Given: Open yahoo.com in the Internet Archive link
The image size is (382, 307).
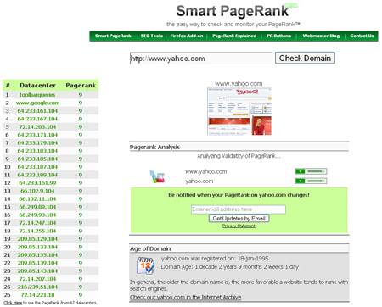Looking at the screenshot, I should click(185, 297).
